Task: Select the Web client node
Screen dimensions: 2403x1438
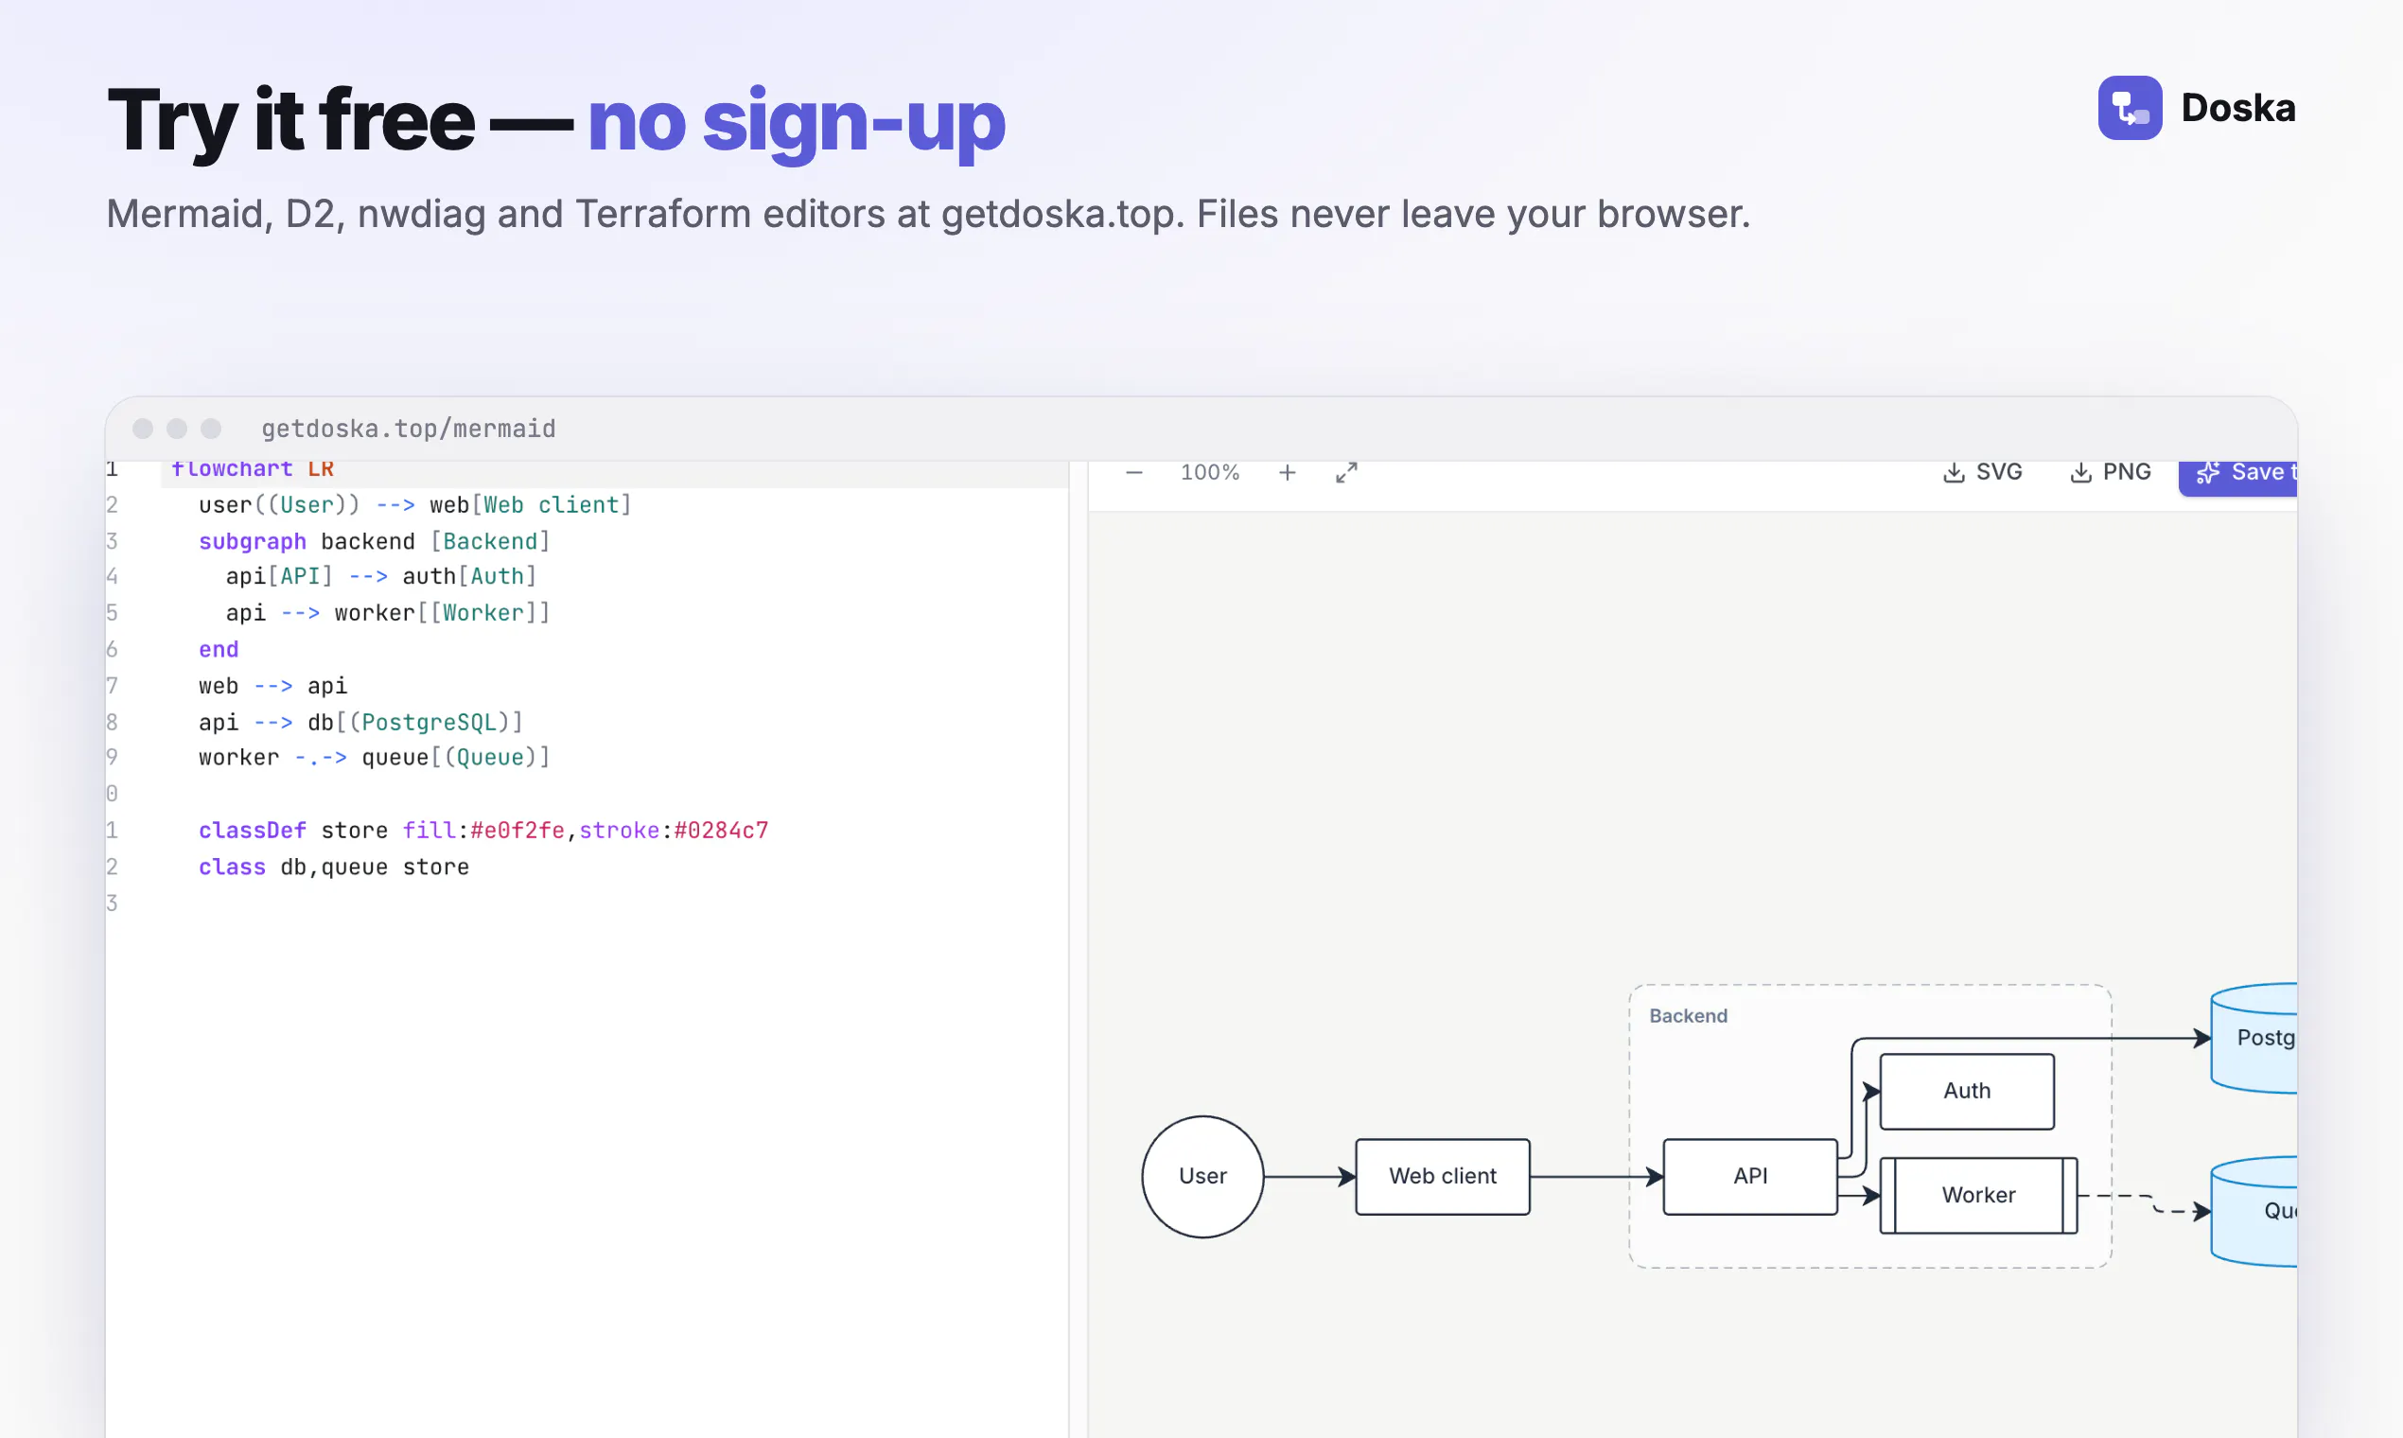Action: tap(1443, 1176)
